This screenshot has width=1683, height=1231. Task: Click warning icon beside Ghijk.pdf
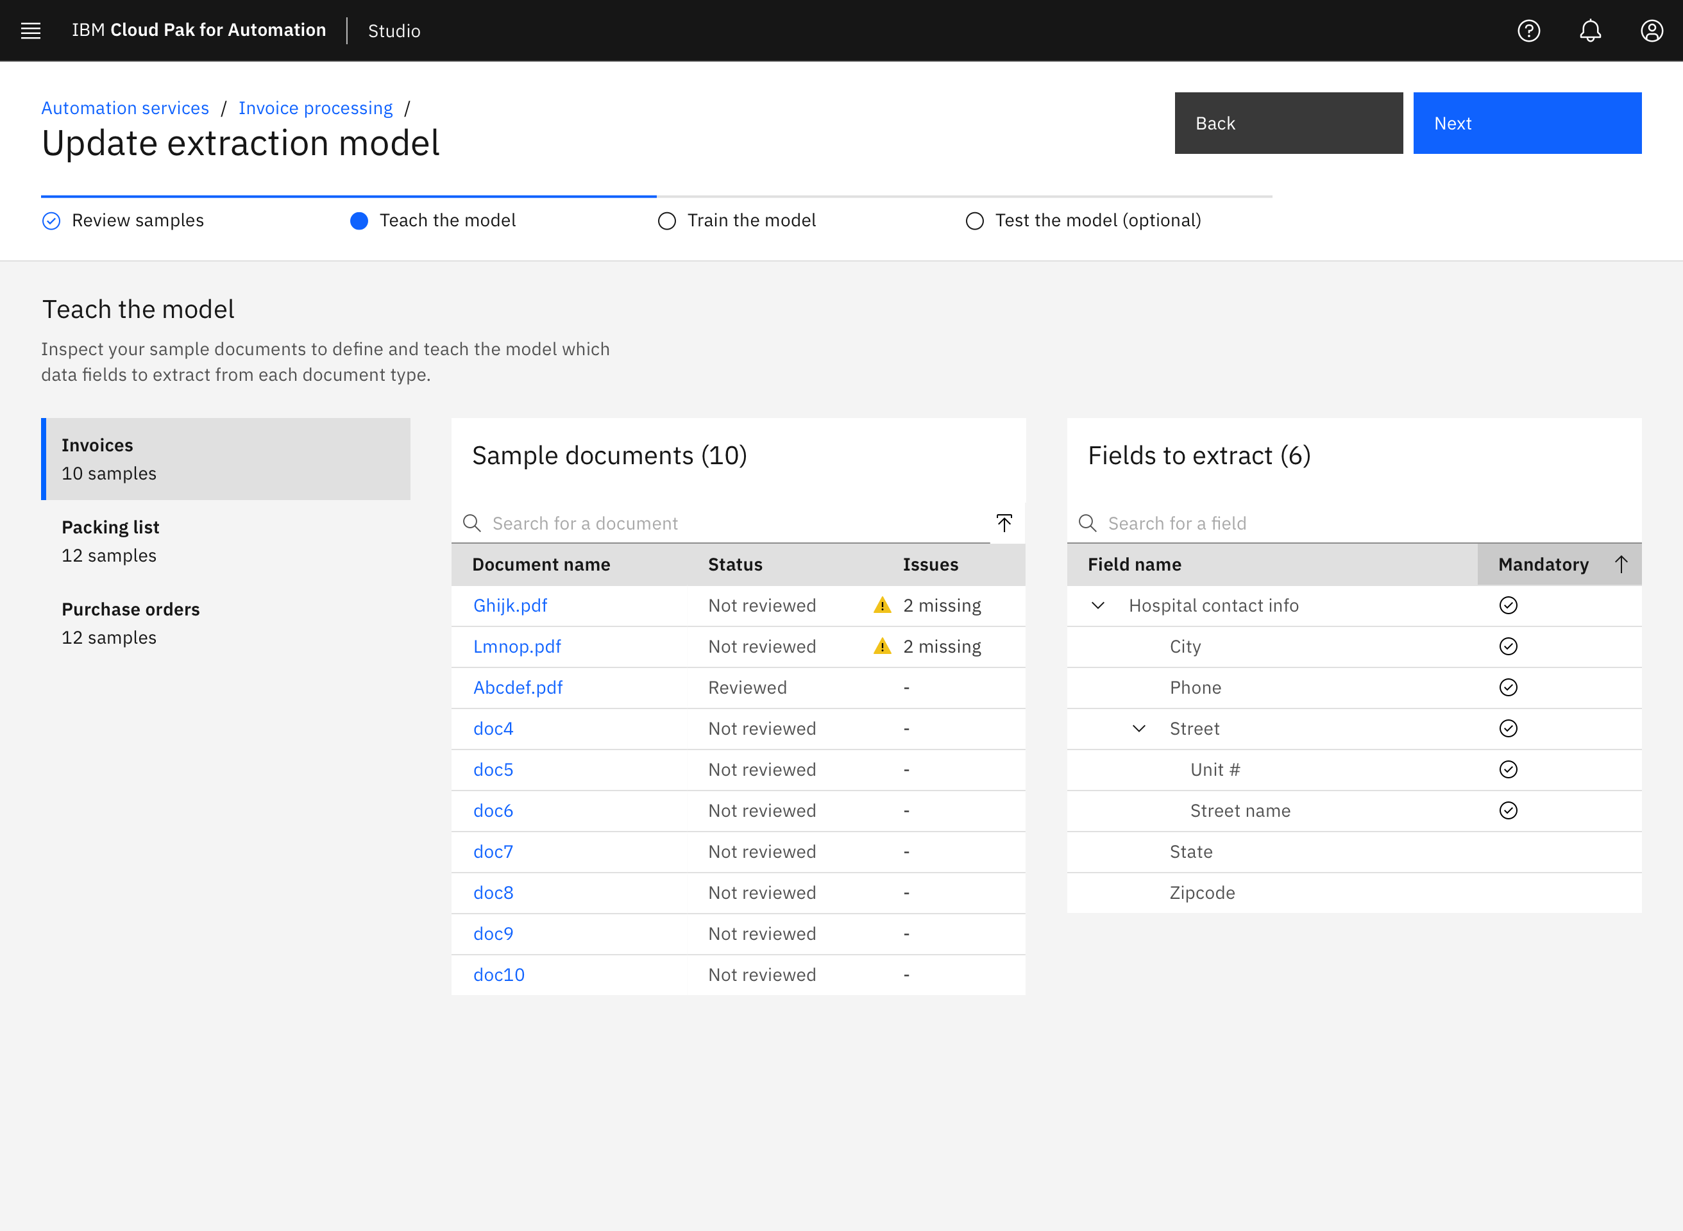coord(883,605)
